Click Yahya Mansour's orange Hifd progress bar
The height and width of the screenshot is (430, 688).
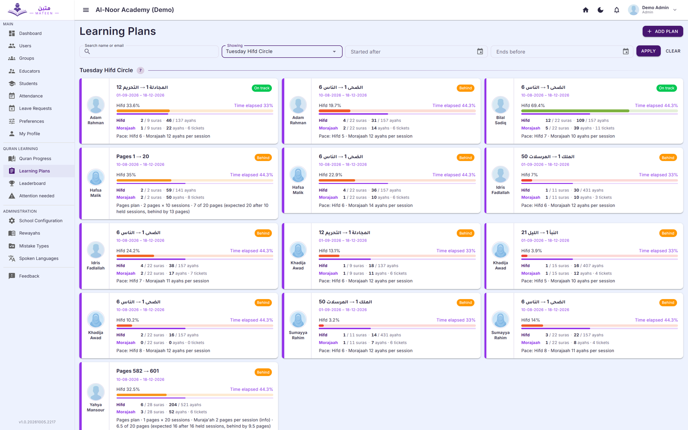click(x=141, y=395)
